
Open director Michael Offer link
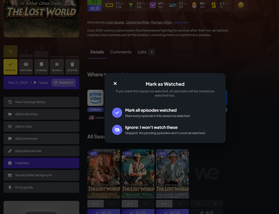pos(161,22)
